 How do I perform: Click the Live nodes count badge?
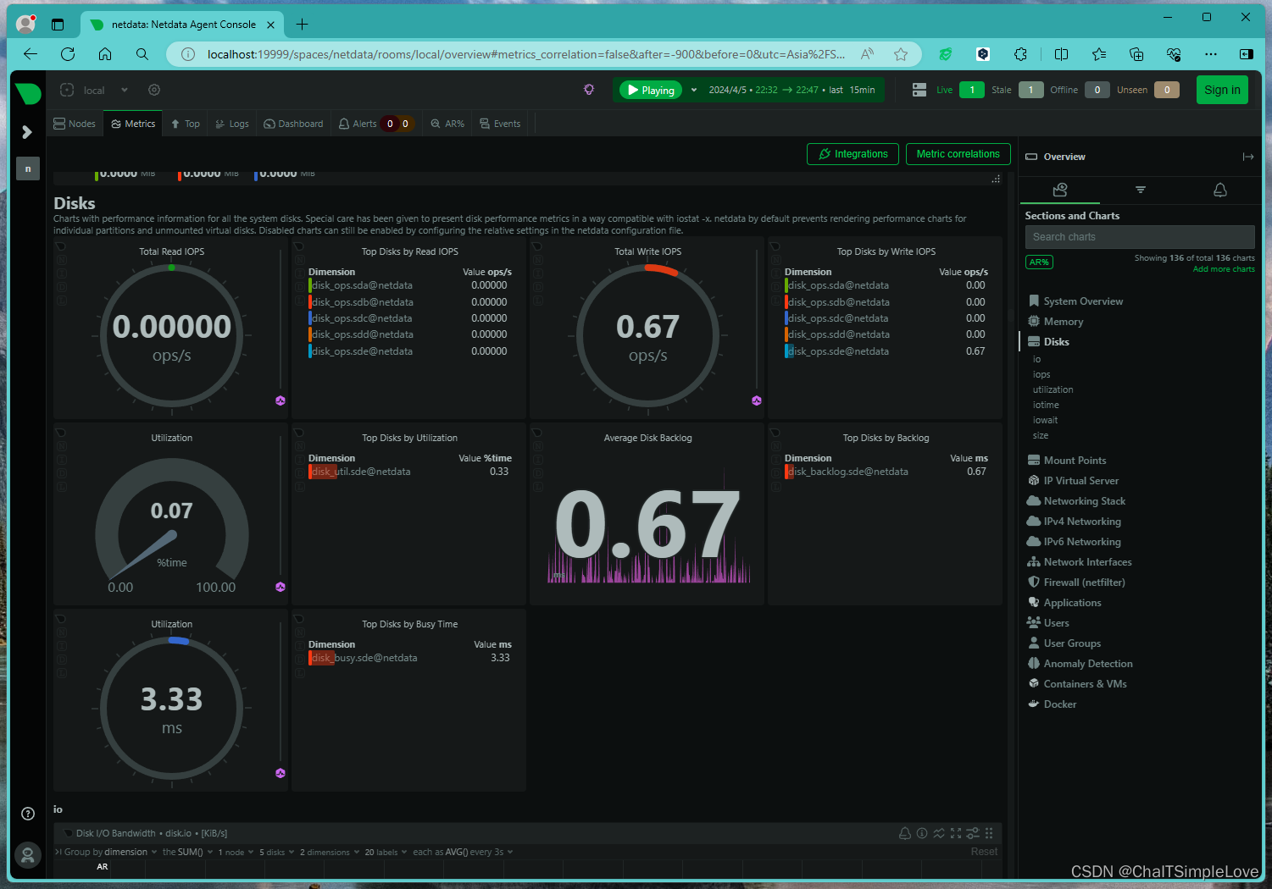point(972,90)
